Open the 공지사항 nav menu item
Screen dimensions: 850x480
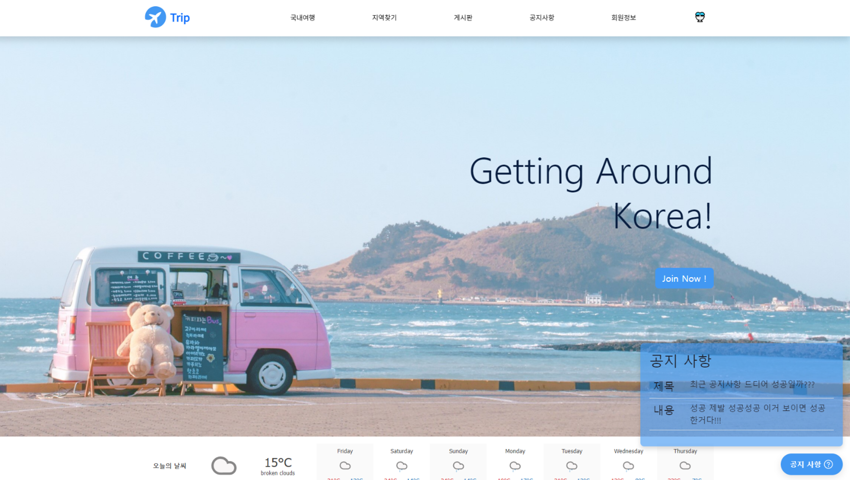[541, 17]
